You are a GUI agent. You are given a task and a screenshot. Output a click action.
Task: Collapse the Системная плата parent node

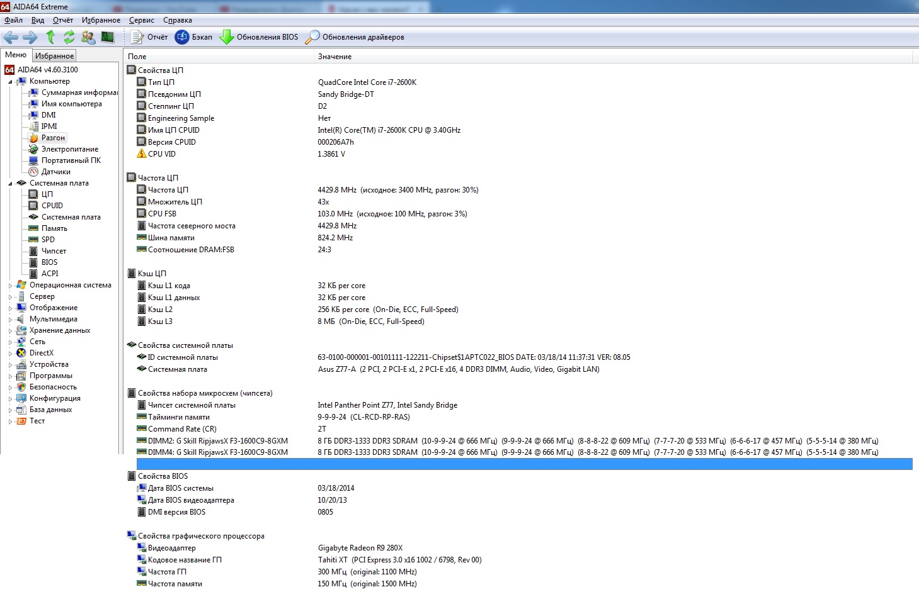(x=10, y=184)
